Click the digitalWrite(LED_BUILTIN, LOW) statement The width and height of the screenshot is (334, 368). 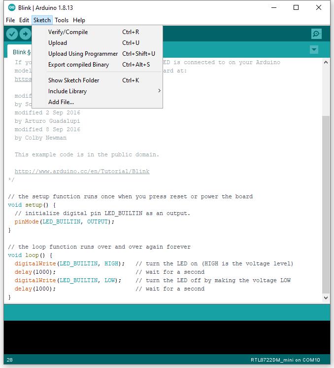pyautogui.click(x=68, y=280)
